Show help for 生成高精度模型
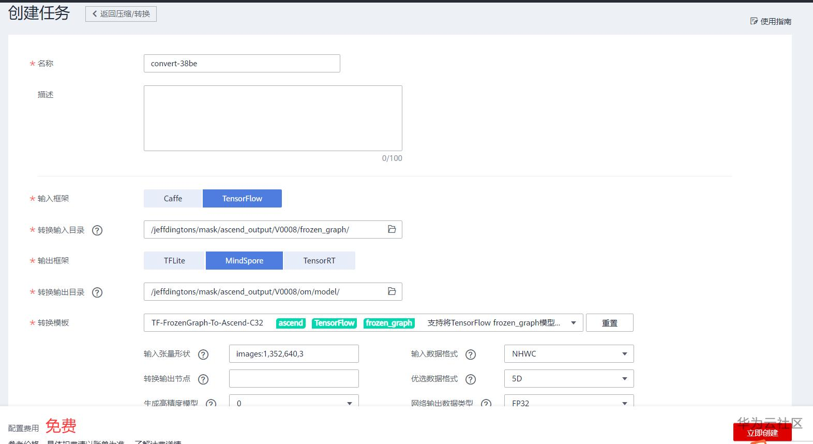This screenshot has height=444, width=813. [211, 403]
